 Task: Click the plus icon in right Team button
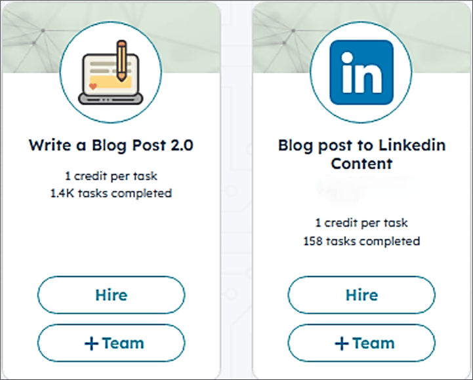point(342,343)
